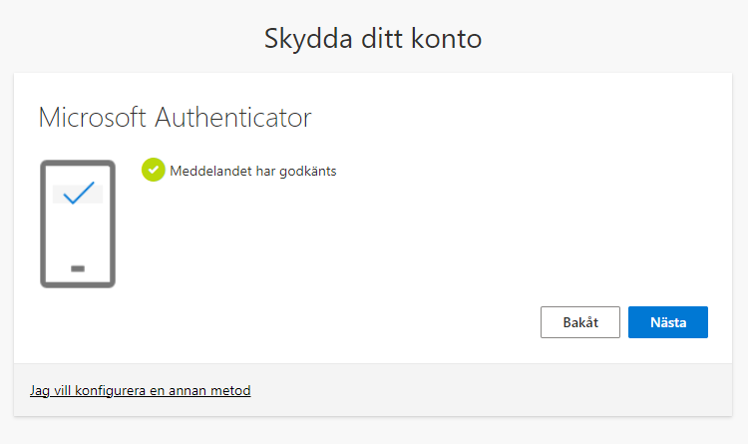Click the word 'Jag' starting the link
This screenshot has height=444, width=748.
click(40, 390)
